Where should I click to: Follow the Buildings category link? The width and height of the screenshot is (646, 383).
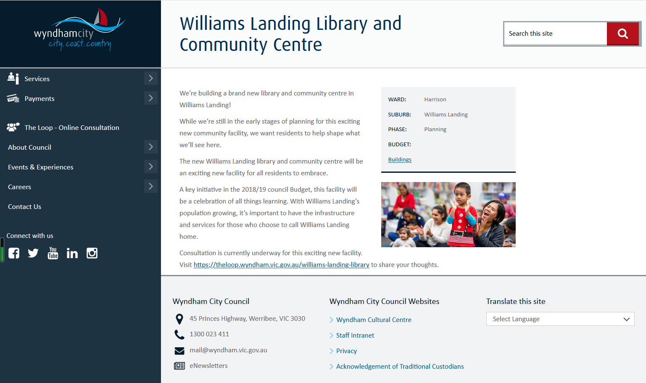tap(400, 159)
